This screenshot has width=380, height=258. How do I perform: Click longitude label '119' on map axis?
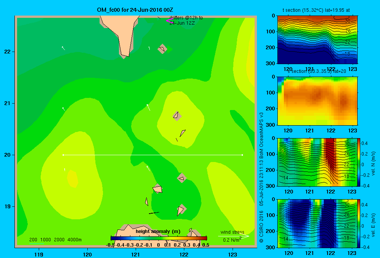click(x=39, y=254)
